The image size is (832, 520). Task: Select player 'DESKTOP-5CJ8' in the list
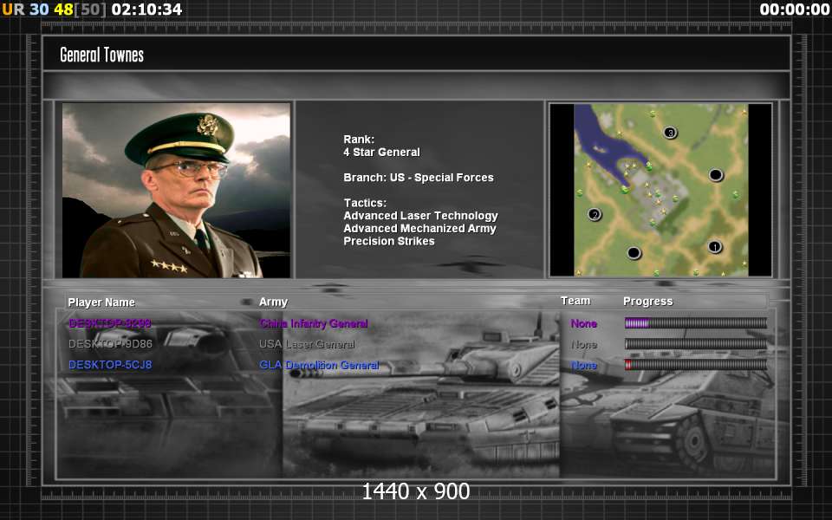coord(110,365)
